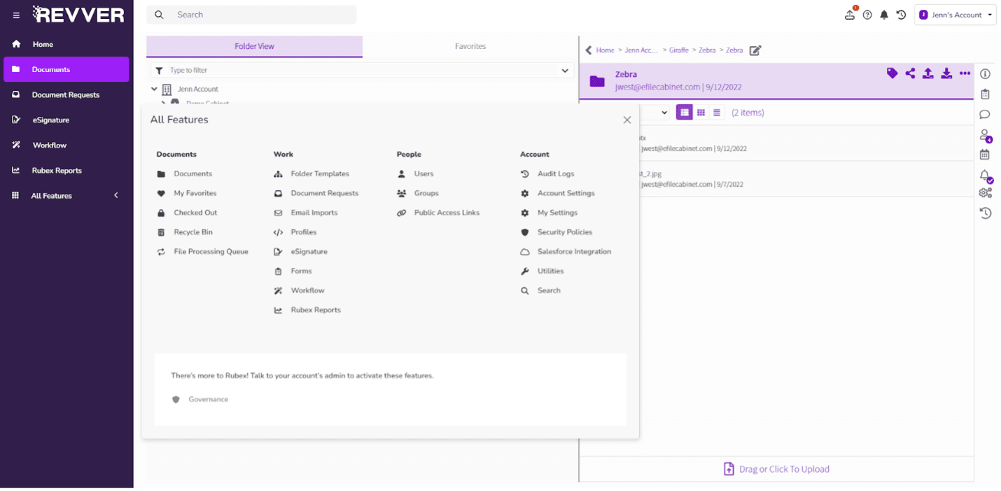Open the notifications bell in the right sidebar
Screen dimensions: 1001x491
point(985,176)
